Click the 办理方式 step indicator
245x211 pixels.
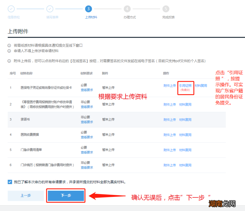tap(127, 9)
